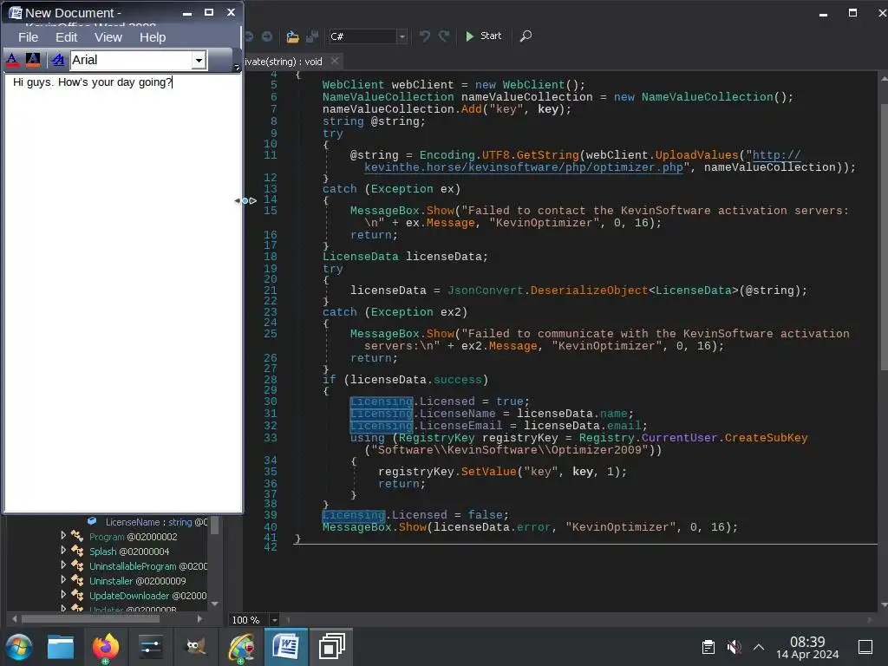Click the tree horizontal scrollbar left arrow
888x666 pixels.
click(14, 619)
